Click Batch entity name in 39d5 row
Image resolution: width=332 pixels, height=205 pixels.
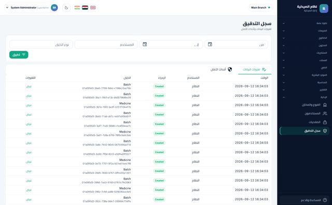click(x=127, y=169)
